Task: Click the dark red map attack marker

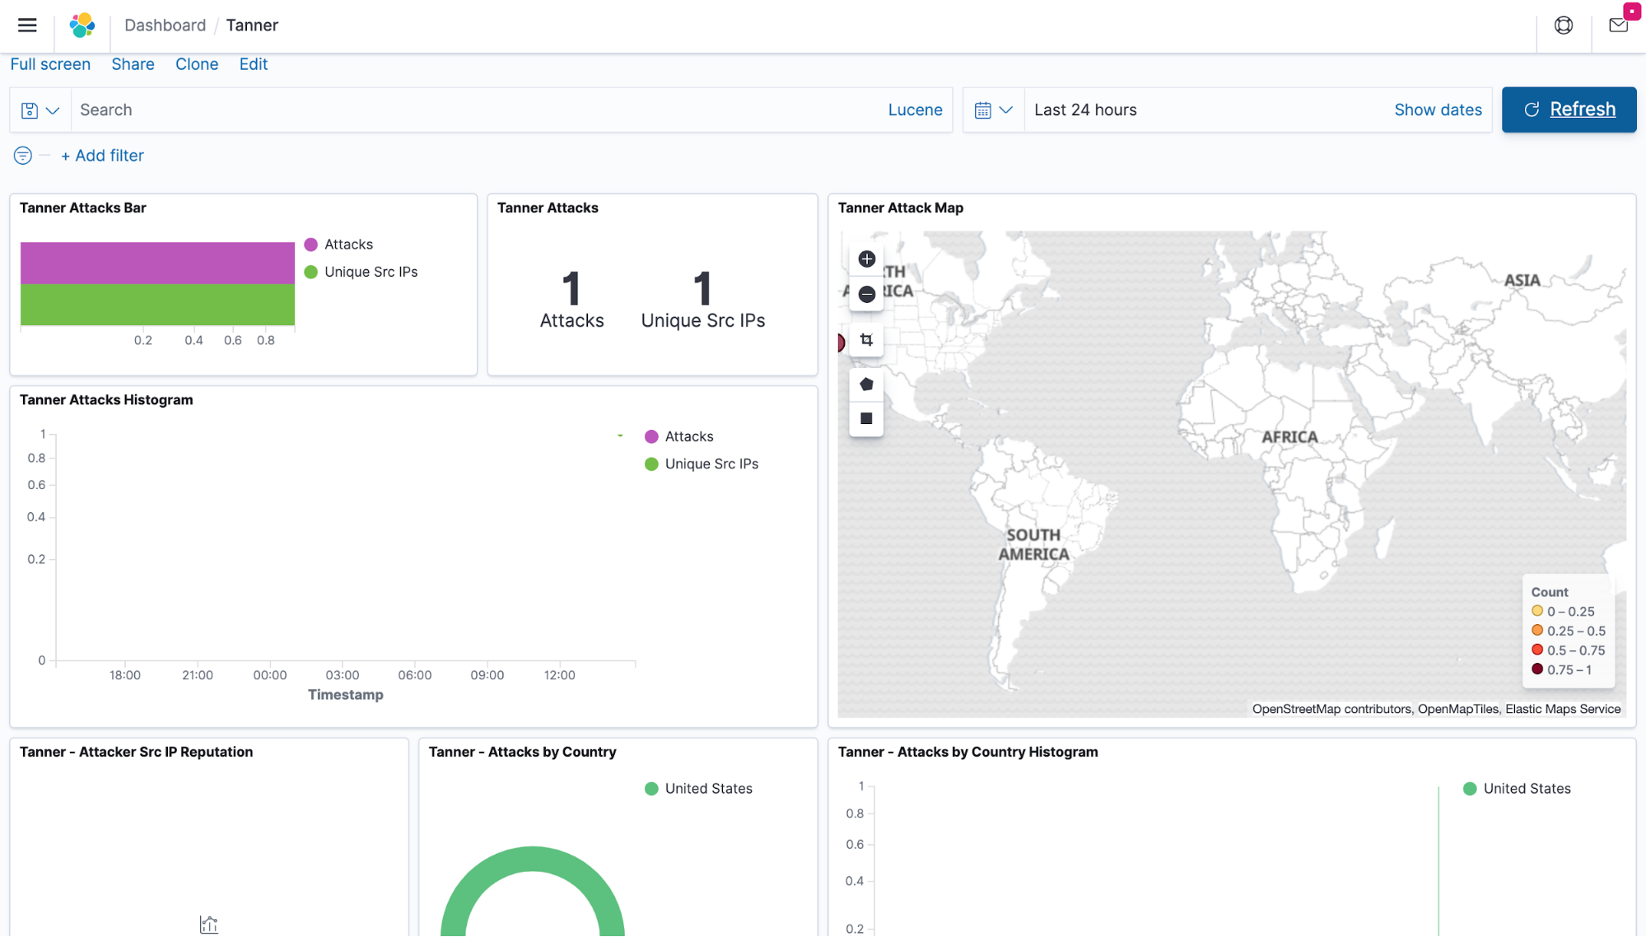Action: [841, 343]
